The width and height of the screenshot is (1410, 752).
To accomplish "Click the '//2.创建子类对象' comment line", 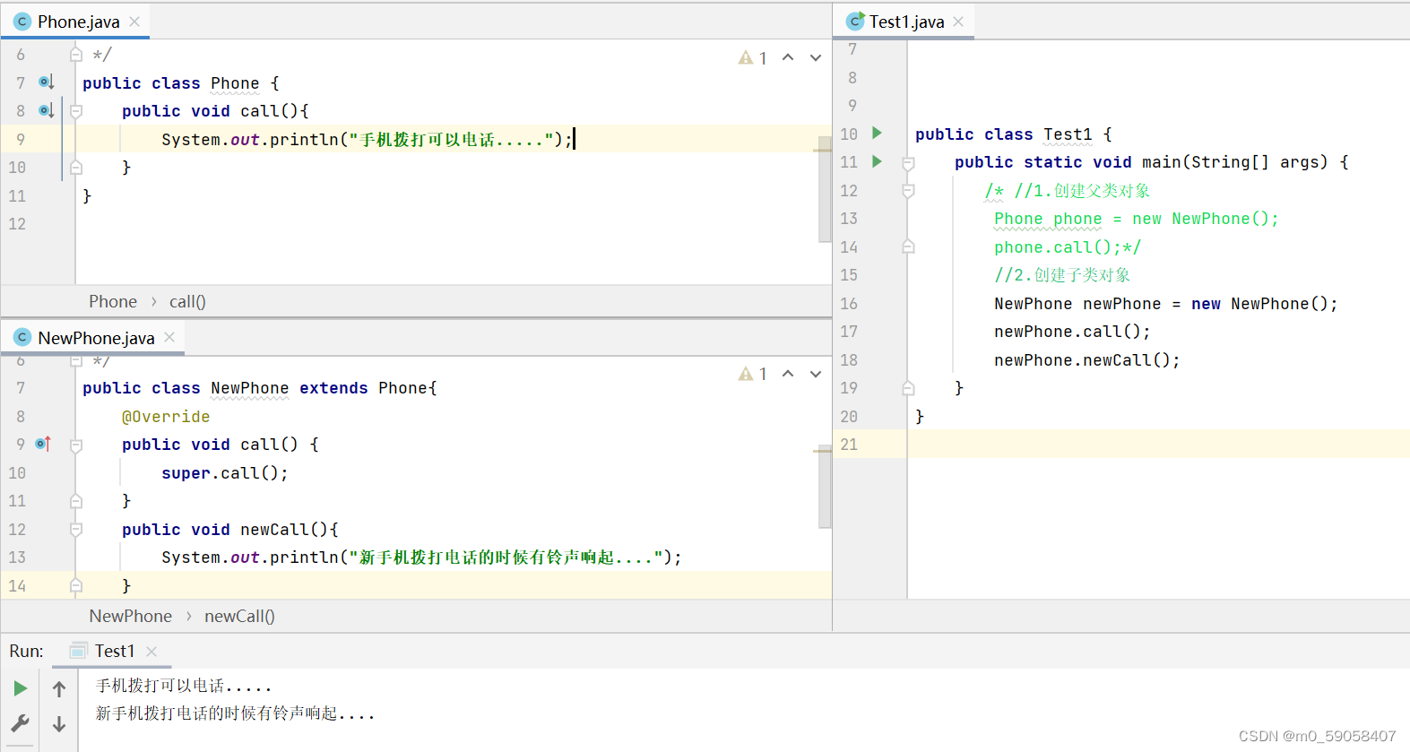I will click(x=1062, y=275).
